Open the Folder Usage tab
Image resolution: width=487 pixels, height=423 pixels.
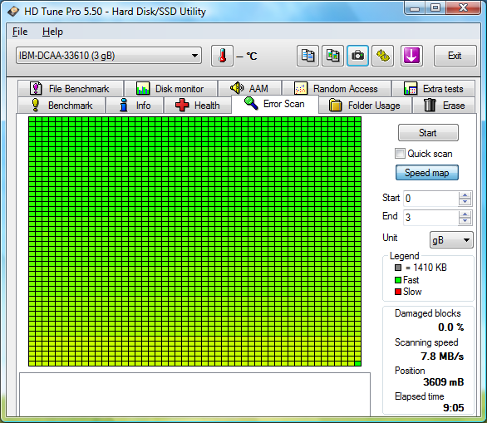click(x=366, y=106)
